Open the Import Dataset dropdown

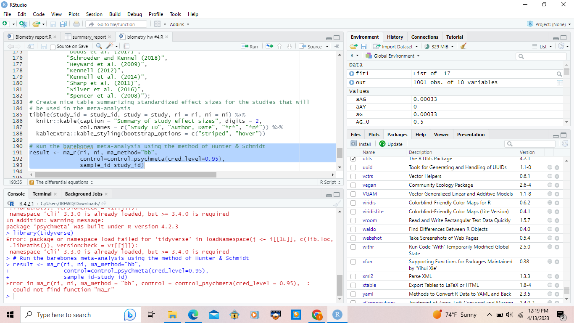point(396,46)
